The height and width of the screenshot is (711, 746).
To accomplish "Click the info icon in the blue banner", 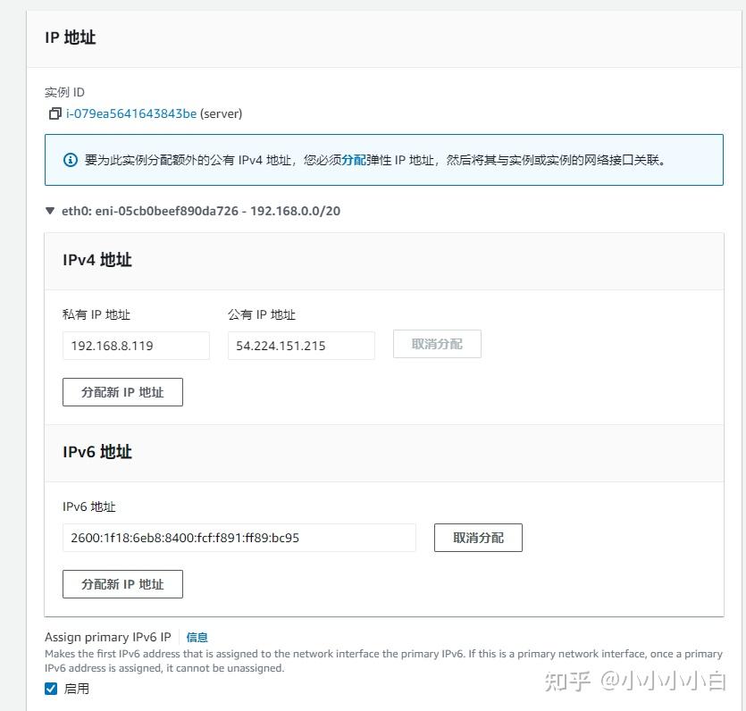I will click(x=71, y=160).
